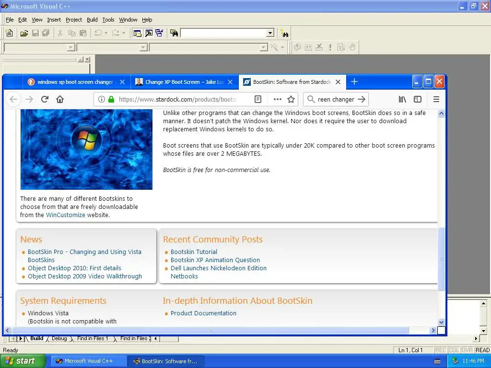Viewport: 491px width, 368px height.
Task: Open the undo history dropdown arrow
Action: coord(106,33)
